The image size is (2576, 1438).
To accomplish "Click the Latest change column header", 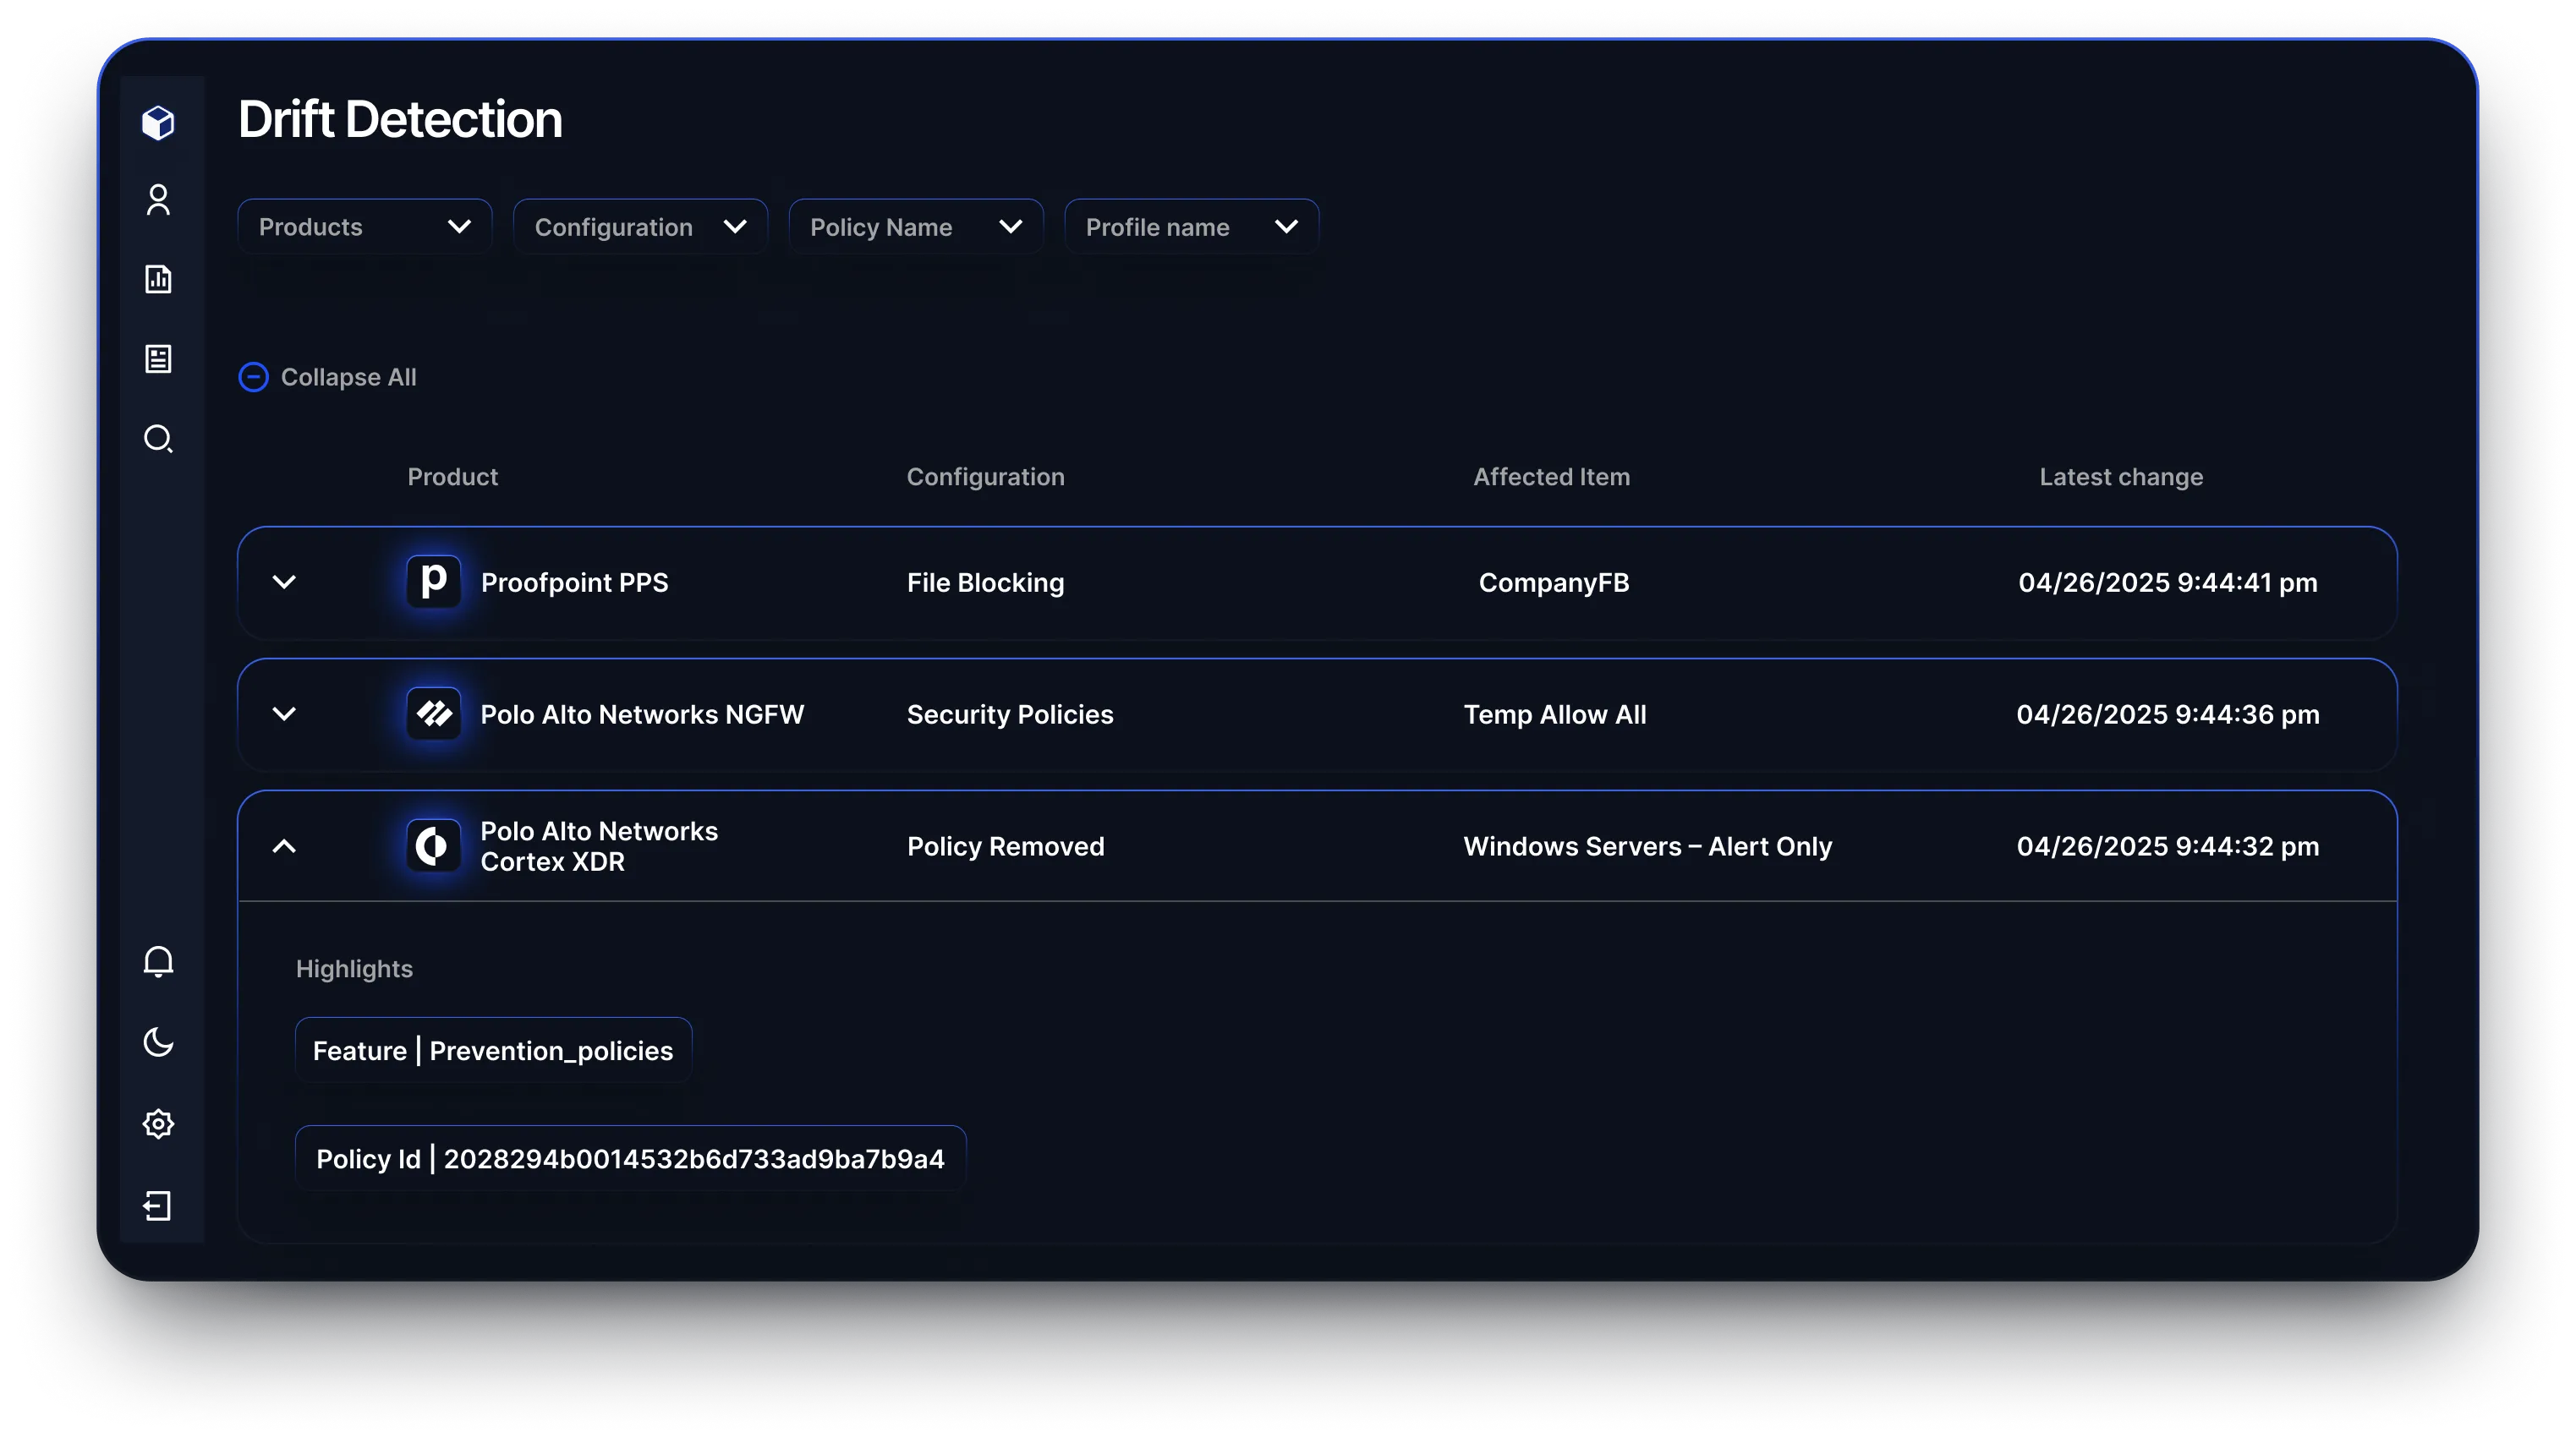I will 2121,477.
